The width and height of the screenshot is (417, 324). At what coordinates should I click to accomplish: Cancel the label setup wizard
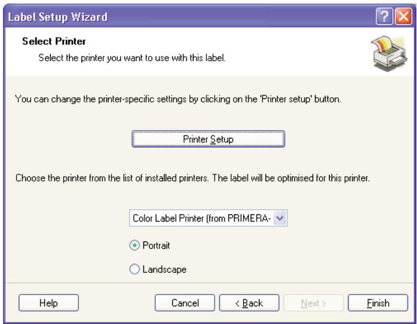[185, 303]
